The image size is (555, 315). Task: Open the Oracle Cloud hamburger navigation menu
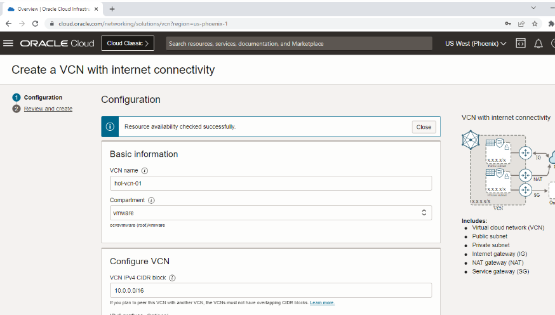[8, 43]
